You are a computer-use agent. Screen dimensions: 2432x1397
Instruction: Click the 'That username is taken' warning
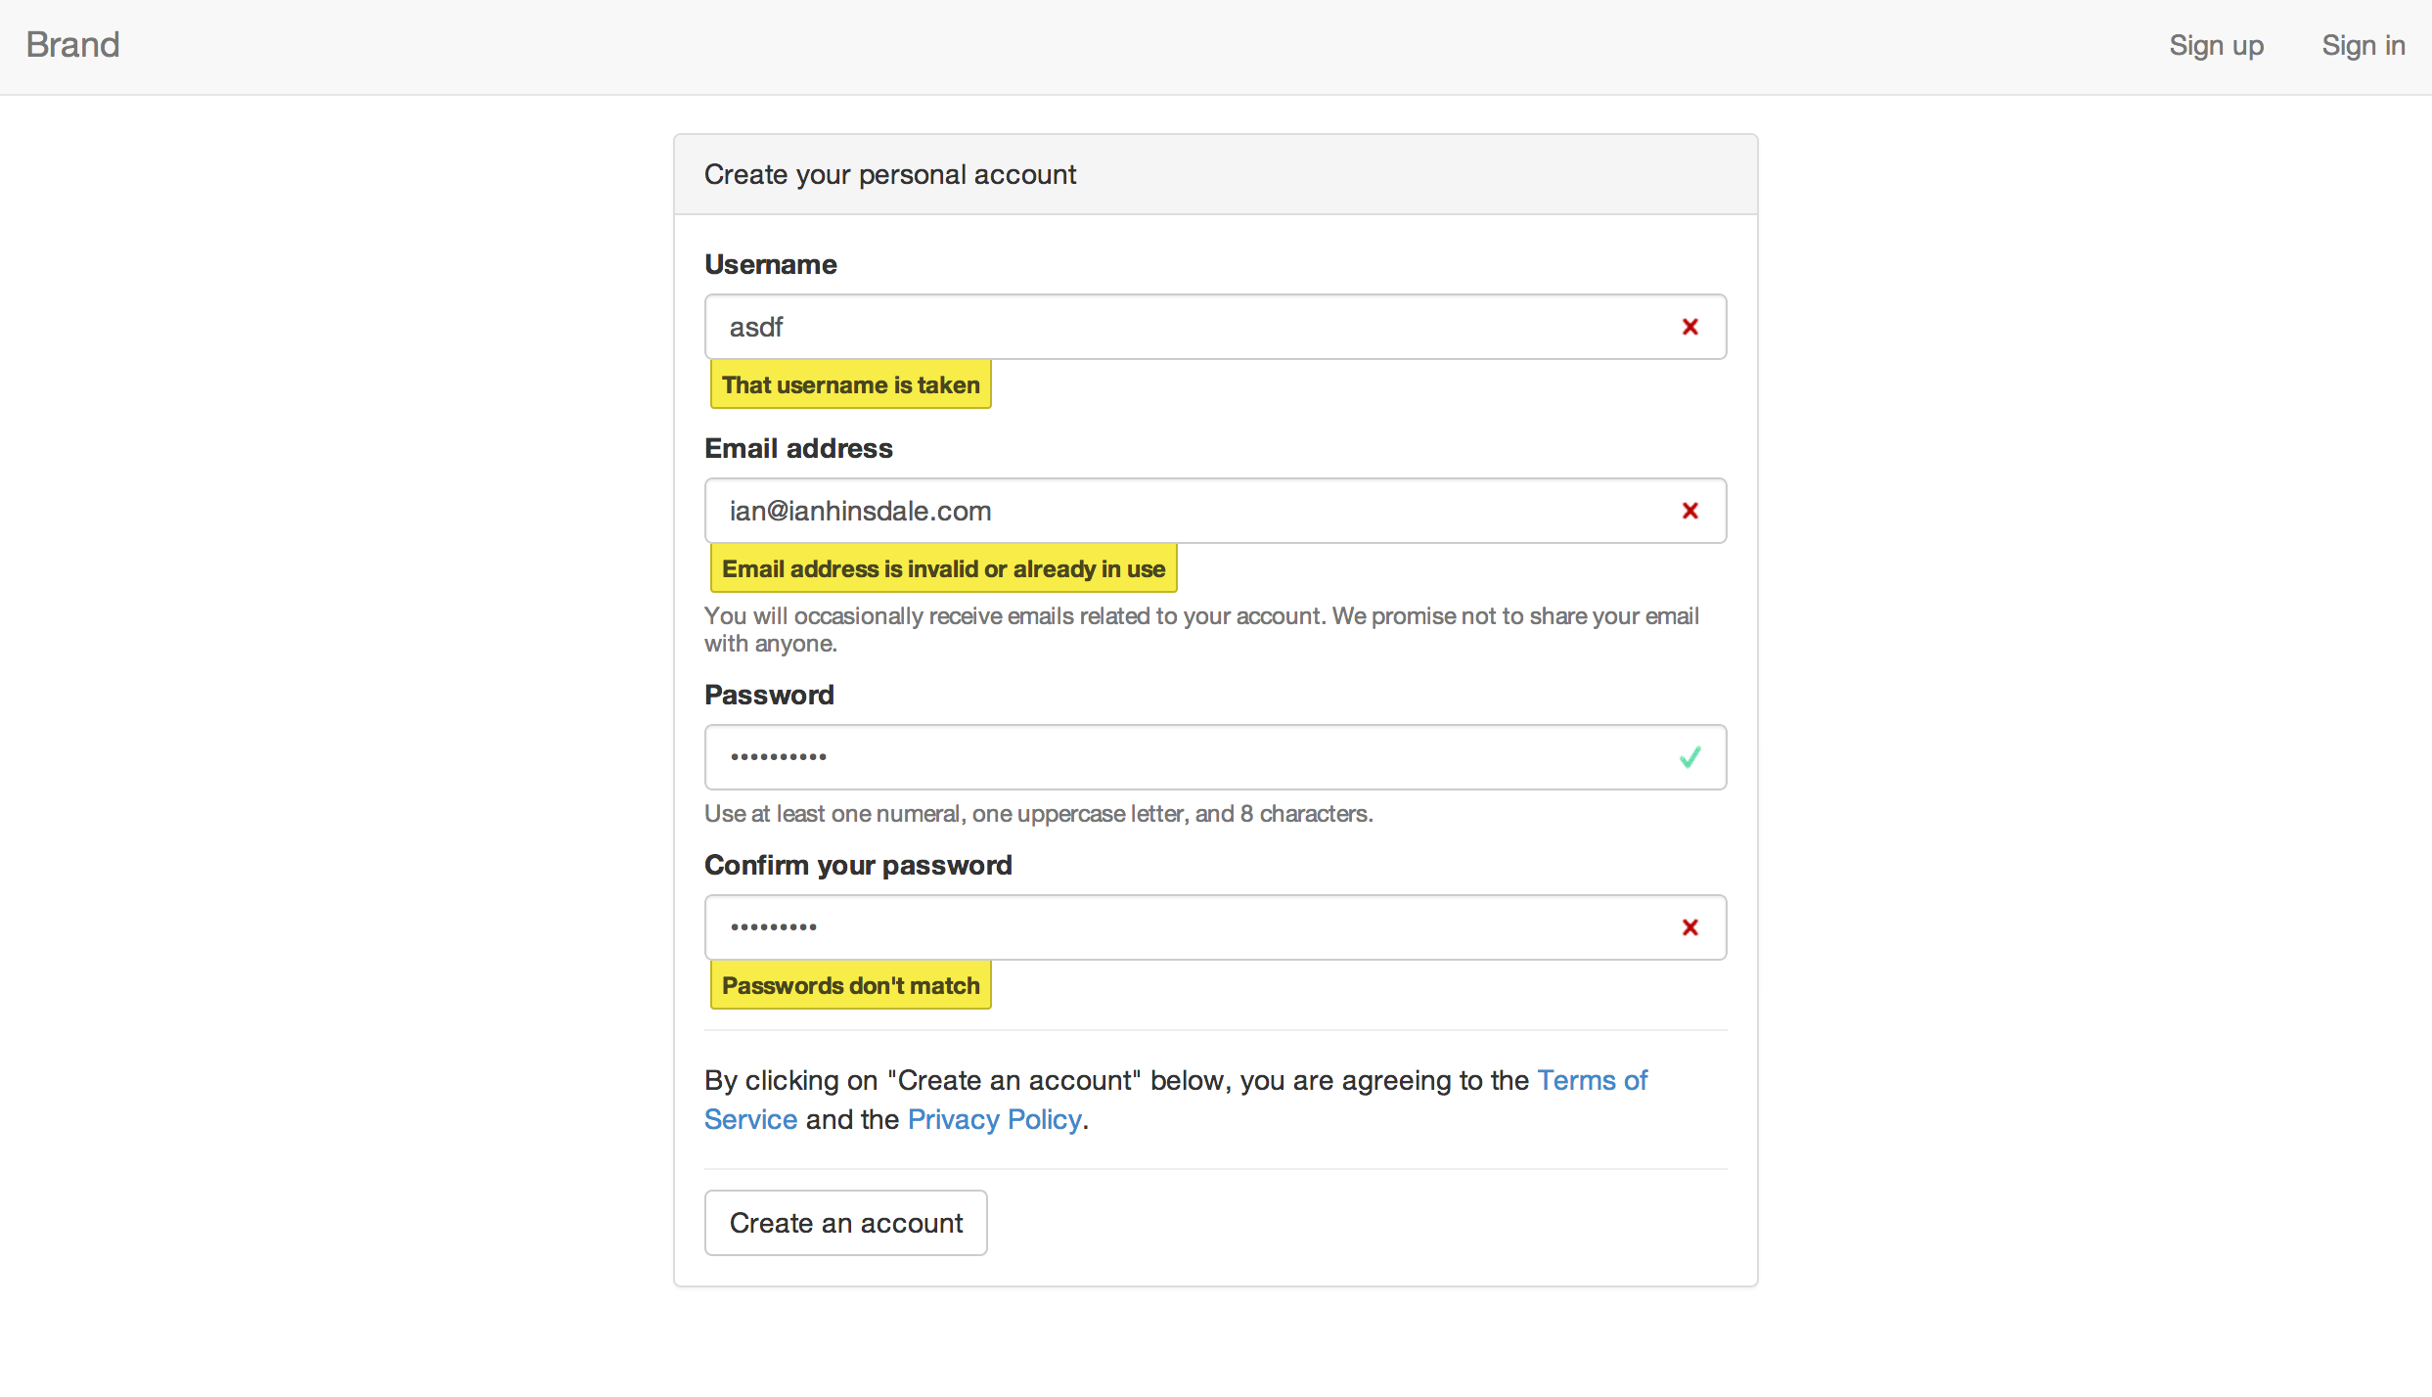pos(850,384)
